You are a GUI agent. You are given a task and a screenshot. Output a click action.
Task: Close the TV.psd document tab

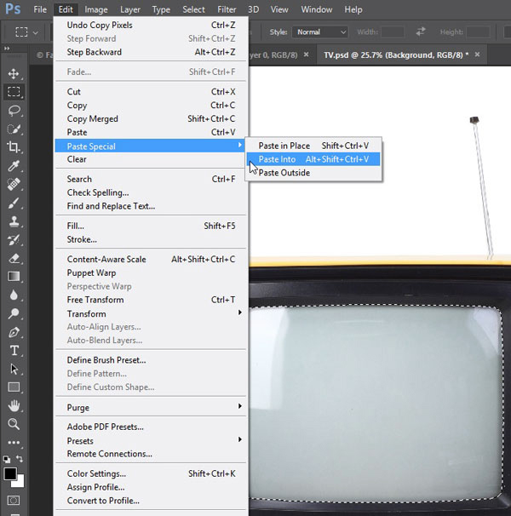[x=477, y=54]
